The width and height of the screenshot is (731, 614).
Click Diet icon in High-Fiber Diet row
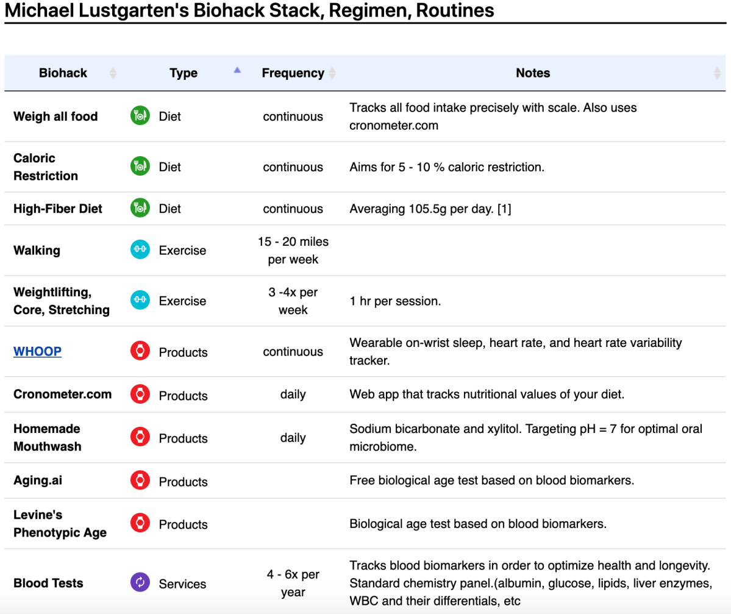pos(140,208)
